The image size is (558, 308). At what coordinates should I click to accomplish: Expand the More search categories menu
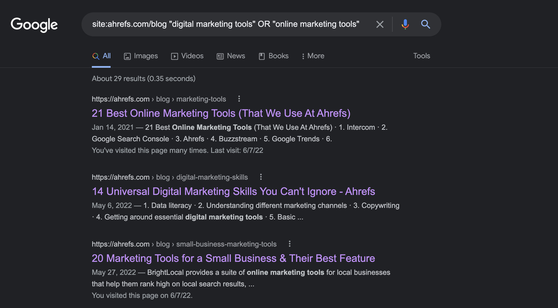pos(313,56)
